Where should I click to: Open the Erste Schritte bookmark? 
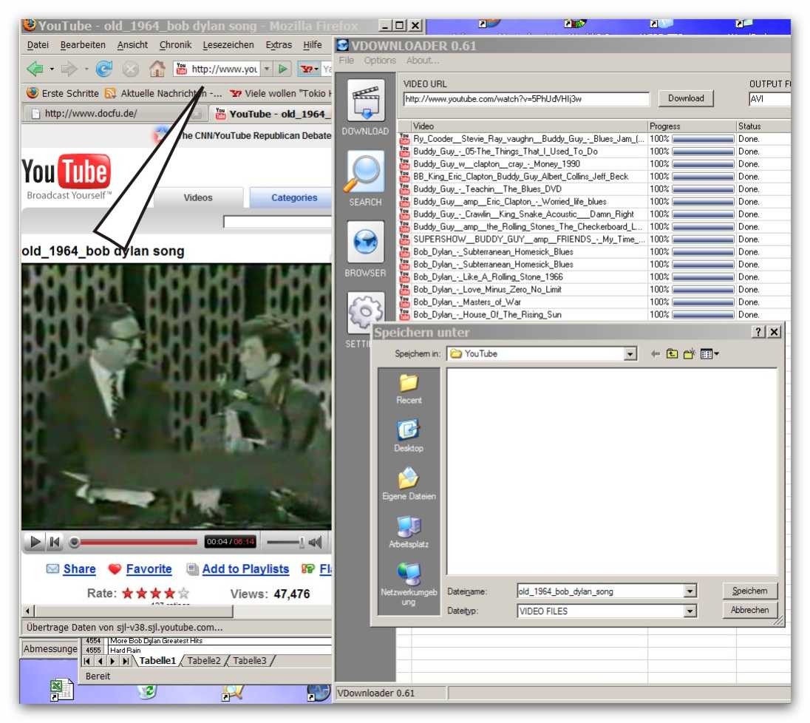tap(63, 93)
